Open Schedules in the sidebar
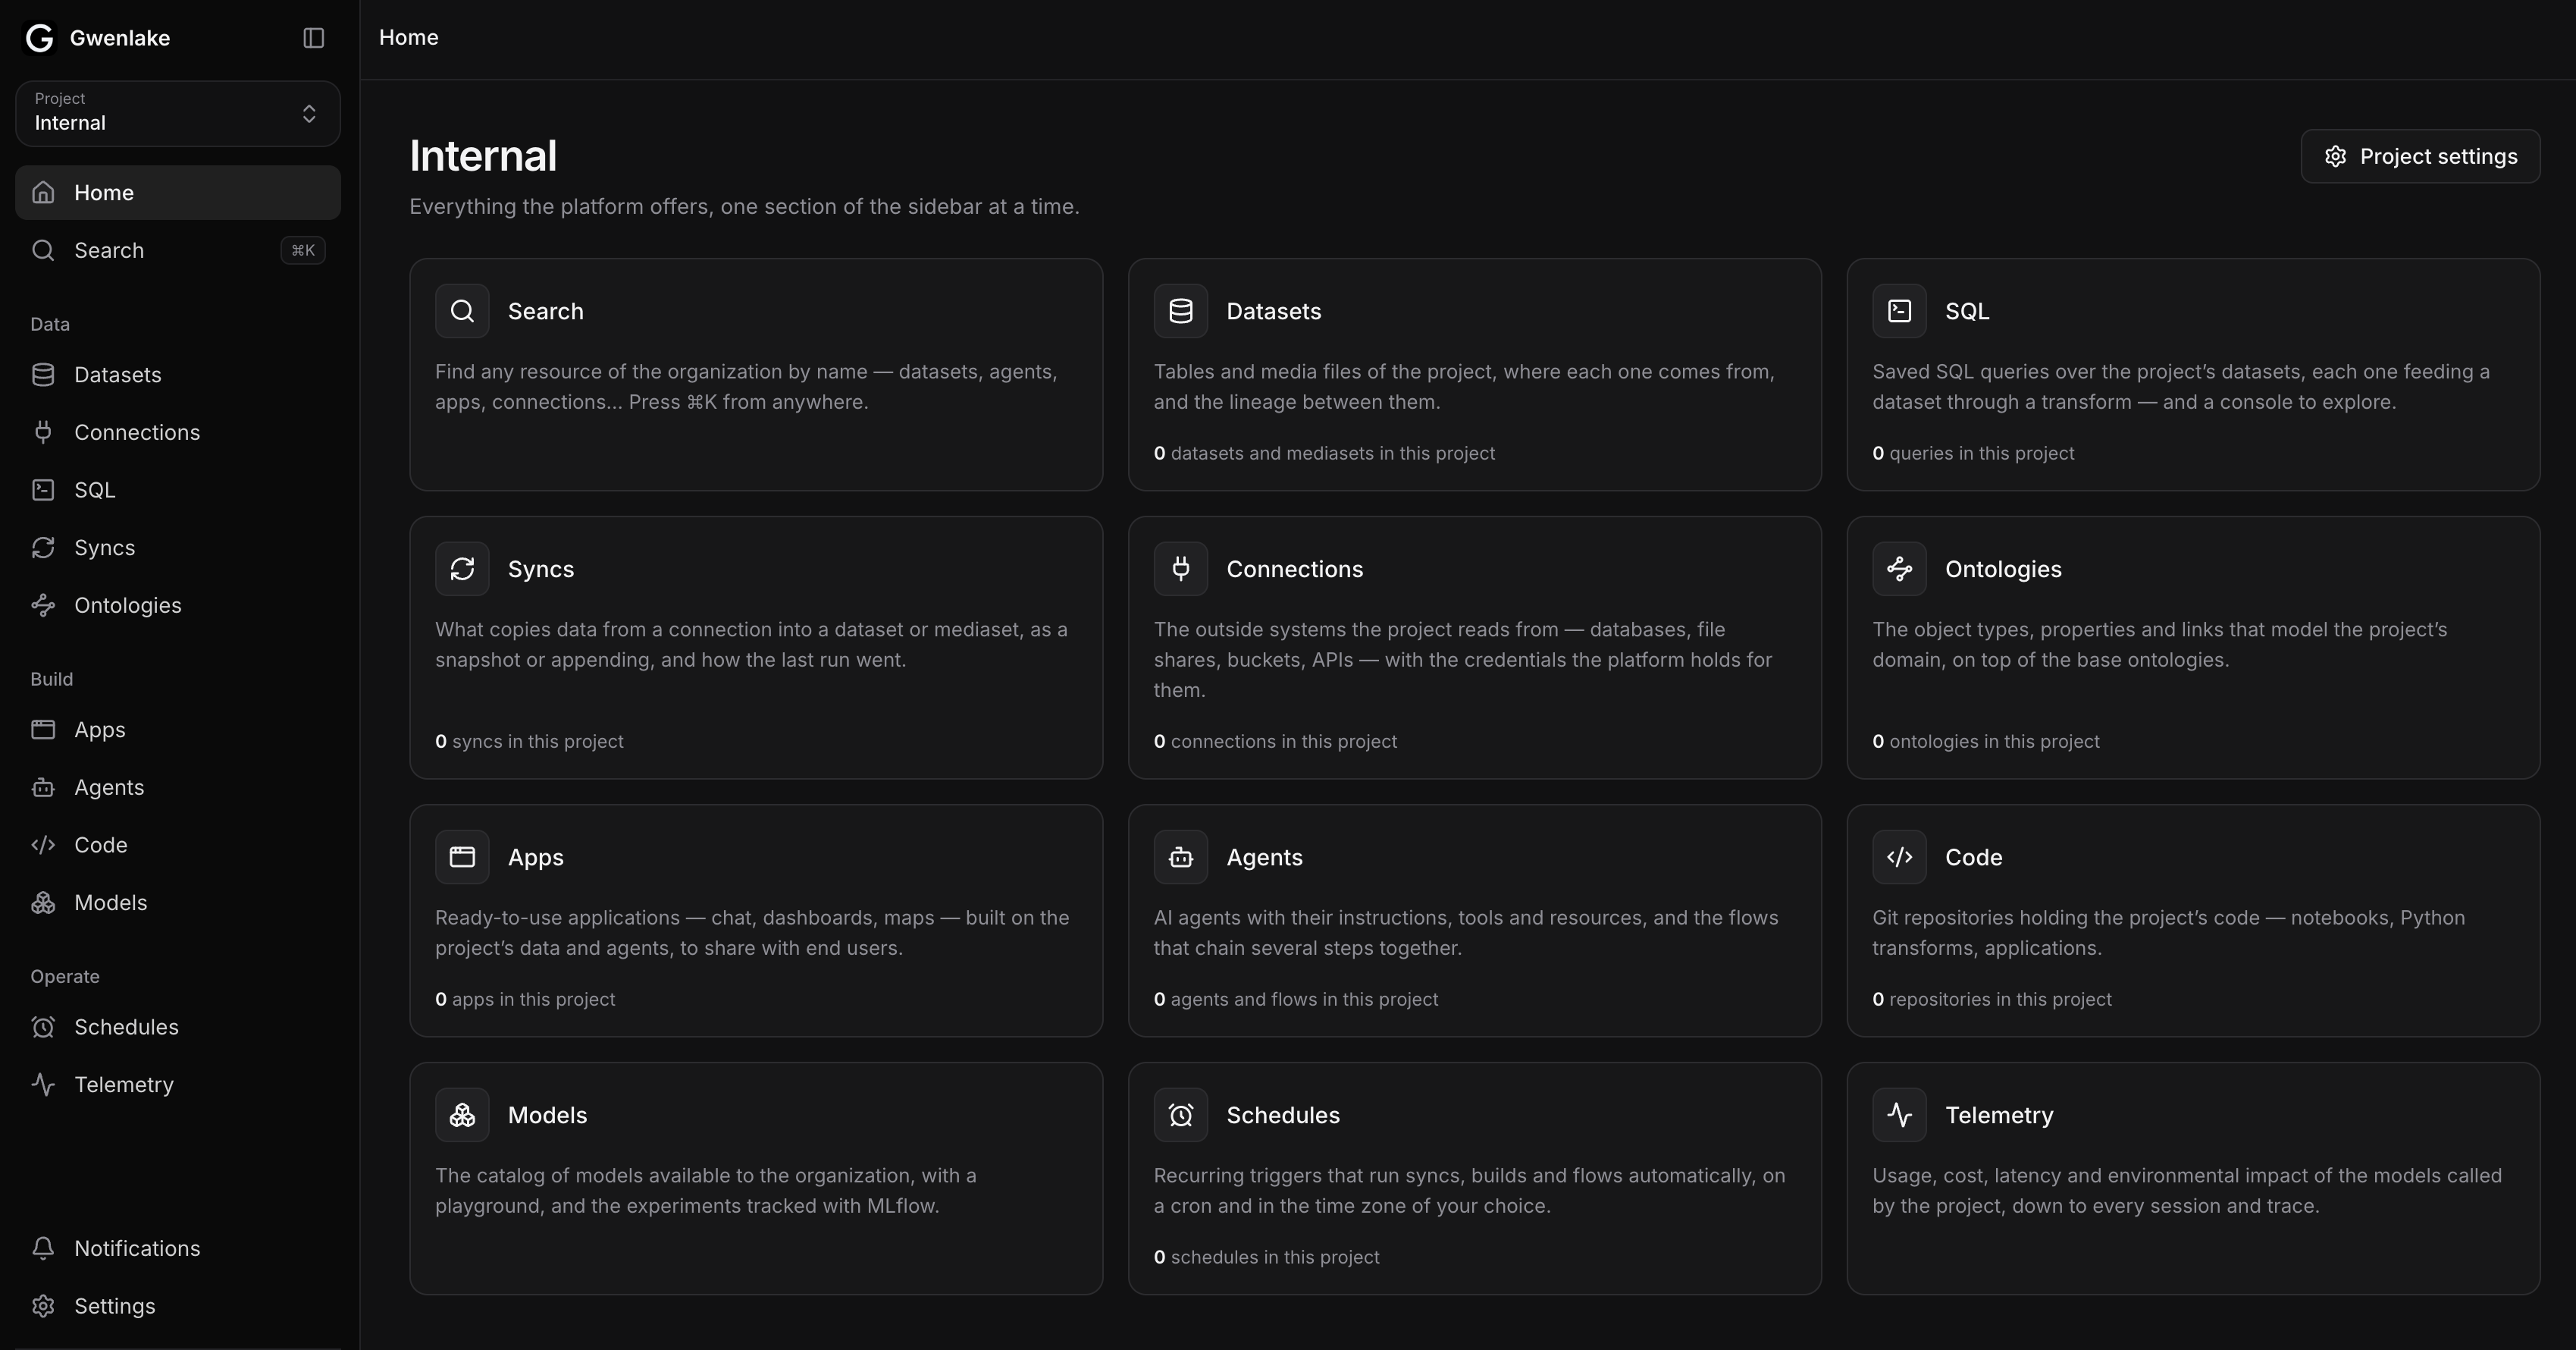 coord(178,1027)
